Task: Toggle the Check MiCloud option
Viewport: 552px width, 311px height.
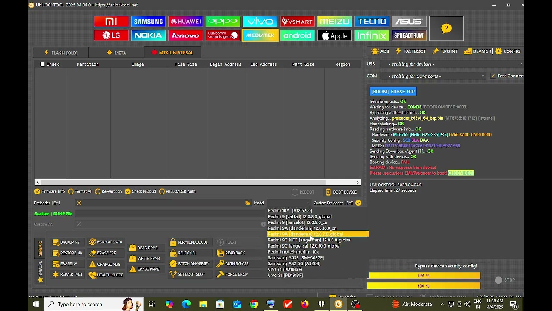Action: tap(140, 191)
